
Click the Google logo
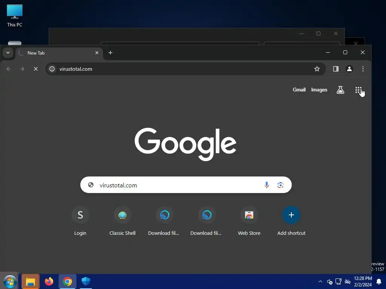[185, 144]
